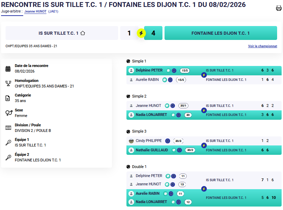The width and height of the screenshot is (283, 210).
Task: Click the calendar icon beside 'Date de la rencontre'
Action: (x=8, y=69)
